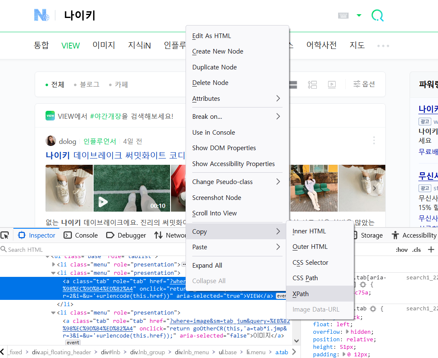The width and height of the screenshot is (438, 358).
Task: Choose Delete Node
Action: (237, 83)
